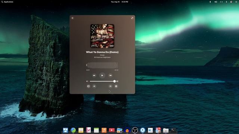Start playback with the play button
This screenshot has height=134, width=239.
102,75
